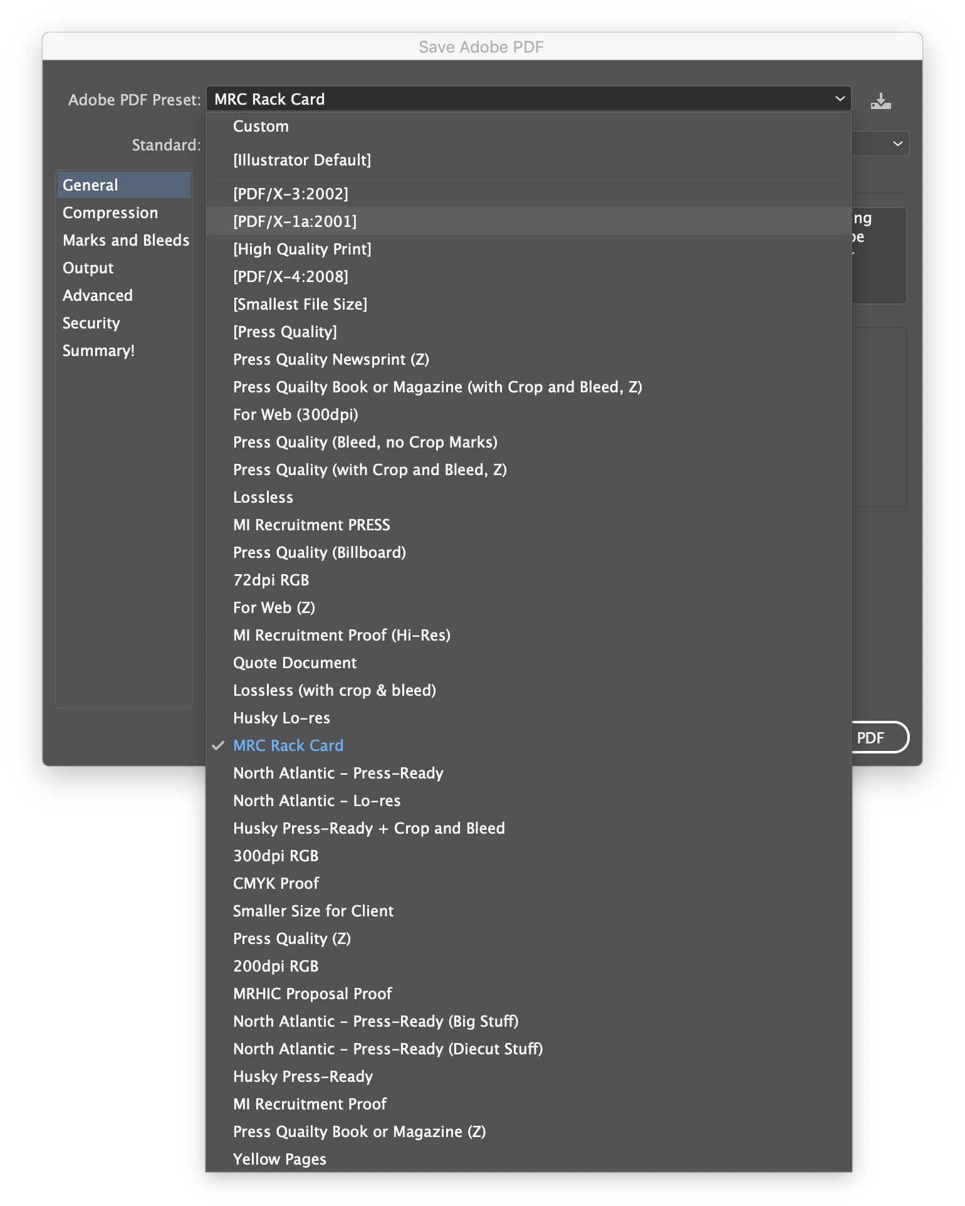Image resolution: width=965 pixels, height=1206 pixels.
Task: Pick the Yellow Pages preset
Action: (529, 1159)
